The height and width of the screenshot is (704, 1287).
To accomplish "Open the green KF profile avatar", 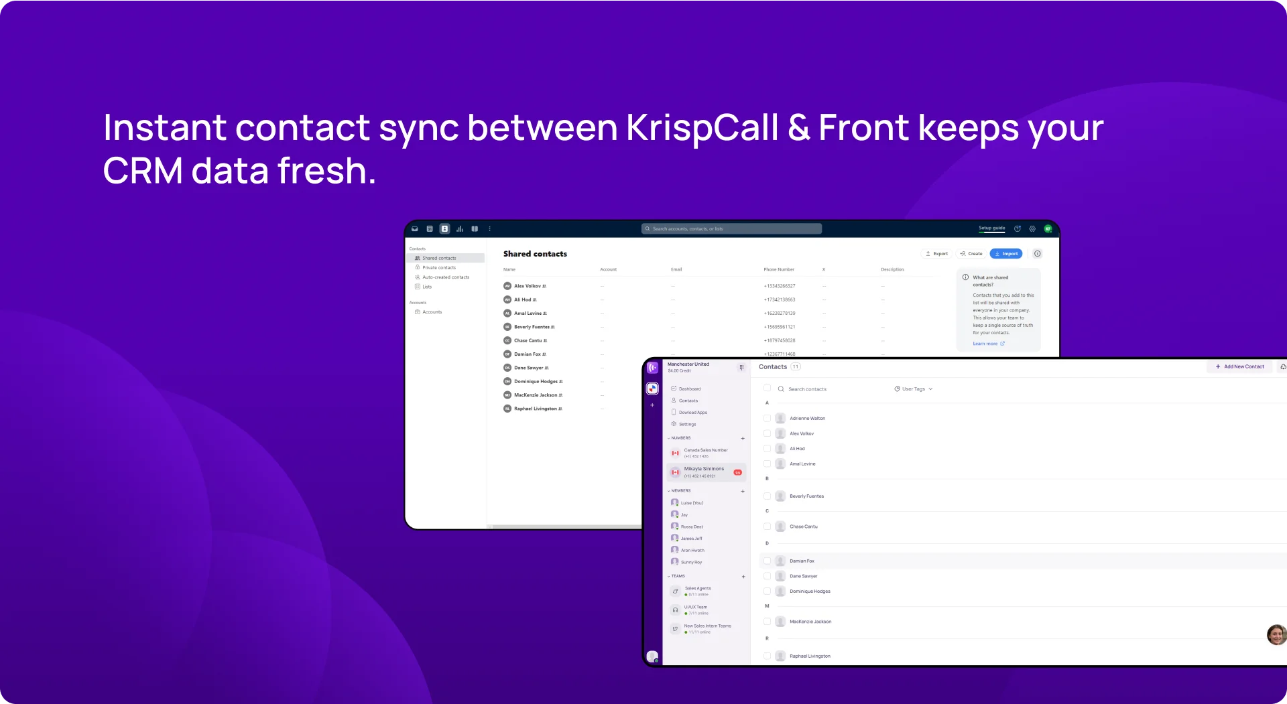I will point(1048,228).
